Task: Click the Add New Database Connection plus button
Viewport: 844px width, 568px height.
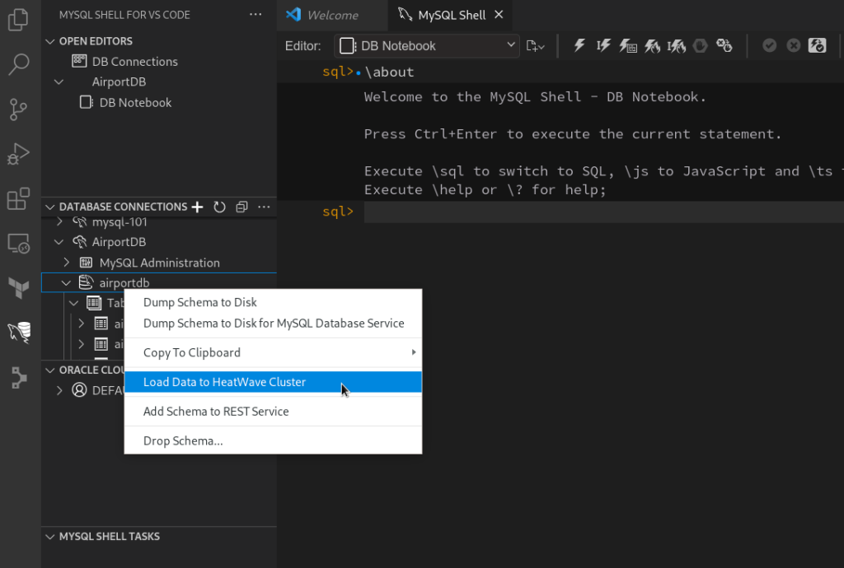Action: click(x=197, y=207)
